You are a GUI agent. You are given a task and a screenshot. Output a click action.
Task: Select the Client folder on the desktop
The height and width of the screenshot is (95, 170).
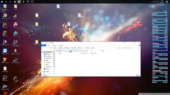37,25
